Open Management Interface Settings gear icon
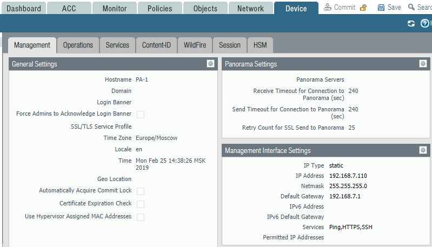Viewport: 432px width, 247px height. [x=423, y=150]
